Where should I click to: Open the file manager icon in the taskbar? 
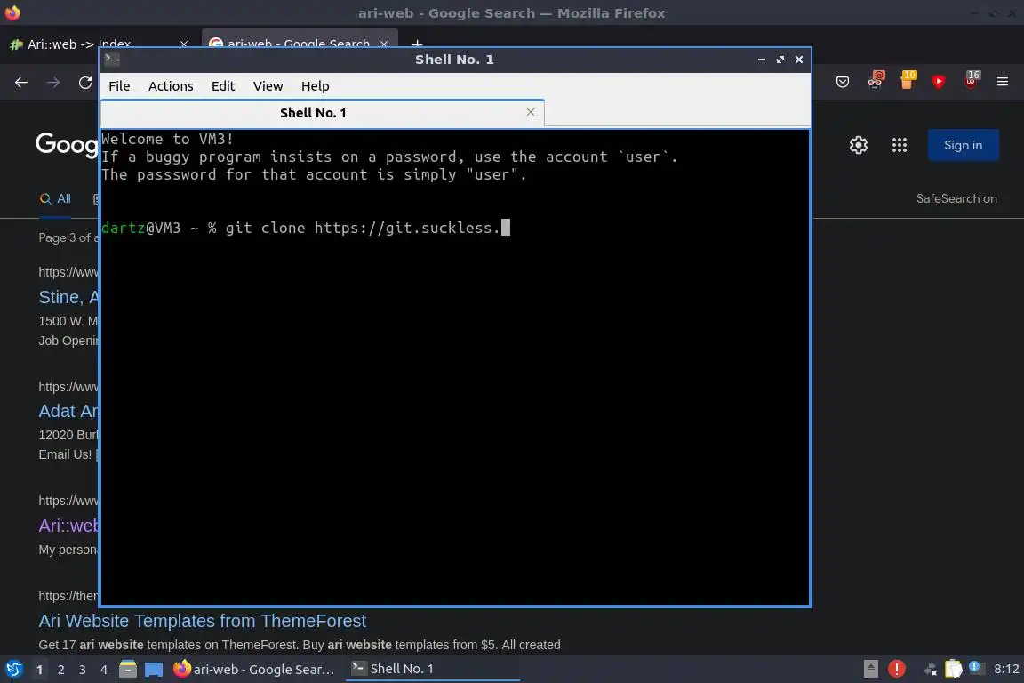pos(128,670)
